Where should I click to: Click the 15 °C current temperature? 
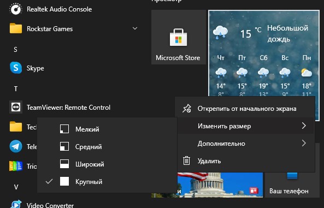tap(251, 33)
